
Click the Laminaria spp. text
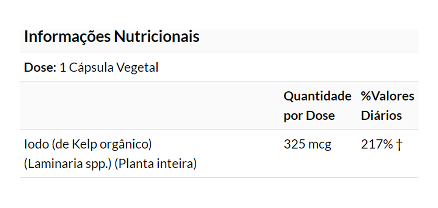coord(68,164)
